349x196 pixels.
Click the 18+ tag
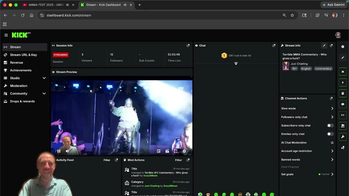(294, 69)
